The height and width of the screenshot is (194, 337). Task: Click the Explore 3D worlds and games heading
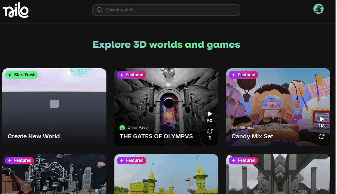click(166, 45)
